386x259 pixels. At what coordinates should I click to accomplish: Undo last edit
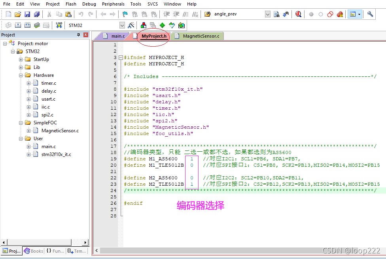[81, 14]
